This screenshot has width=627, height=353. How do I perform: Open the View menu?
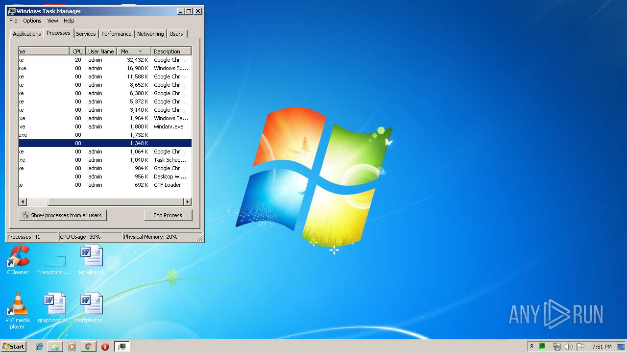[x=52, y=21]
